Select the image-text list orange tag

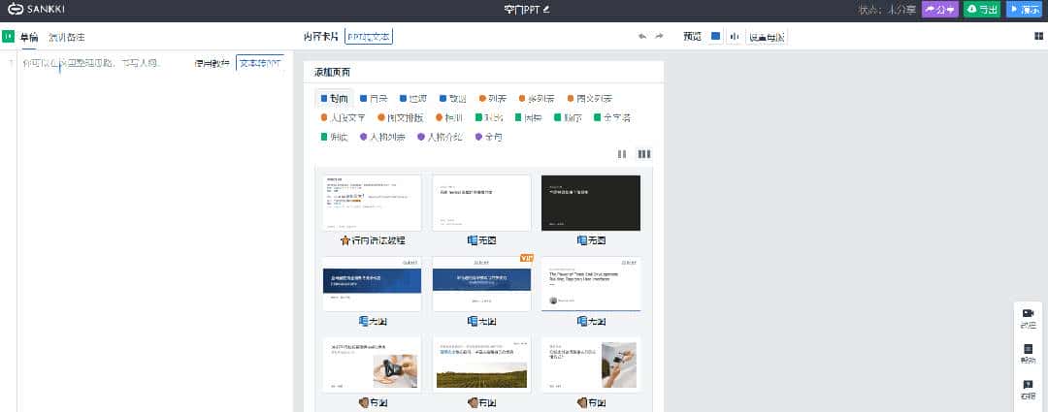[x=590, y=98]
